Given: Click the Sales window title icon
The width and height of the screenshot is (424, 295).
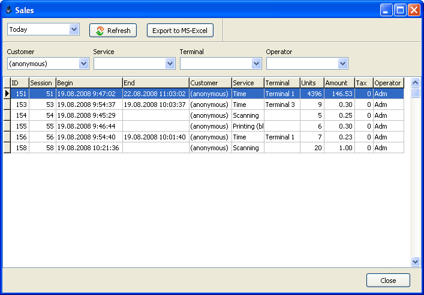Looking at the screenshot, I should point(8,10).
